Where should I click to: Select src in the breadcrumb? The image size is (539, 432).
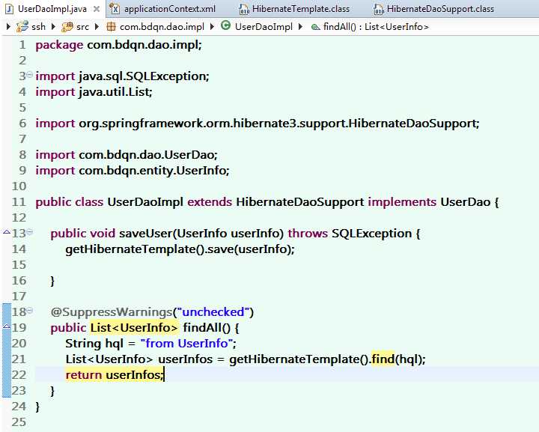pos(82,26)
